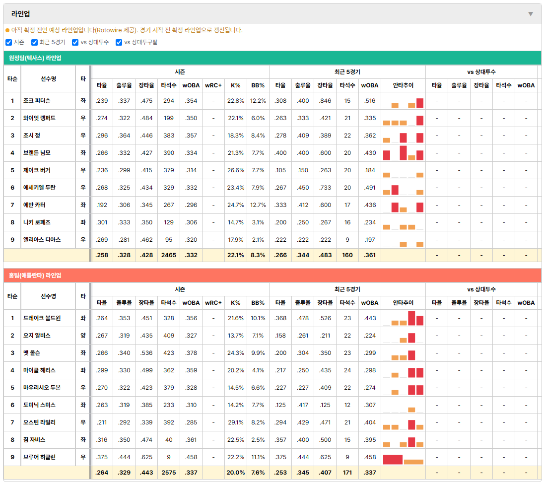Click the 홈팀(애틀랜타) 라인업 header bar
This screenshot has width=545, height=485.
(x=272, y=276)
